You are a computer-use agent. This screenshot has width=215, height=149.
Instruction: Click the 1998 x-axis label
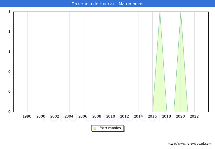pos(27,116)
